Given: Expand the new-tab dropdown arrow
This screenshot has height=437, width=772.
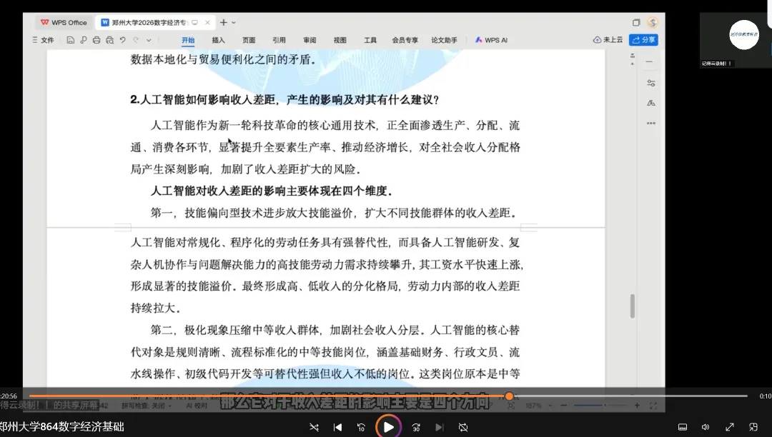Looking at the screenshot, I should point(234,23).
